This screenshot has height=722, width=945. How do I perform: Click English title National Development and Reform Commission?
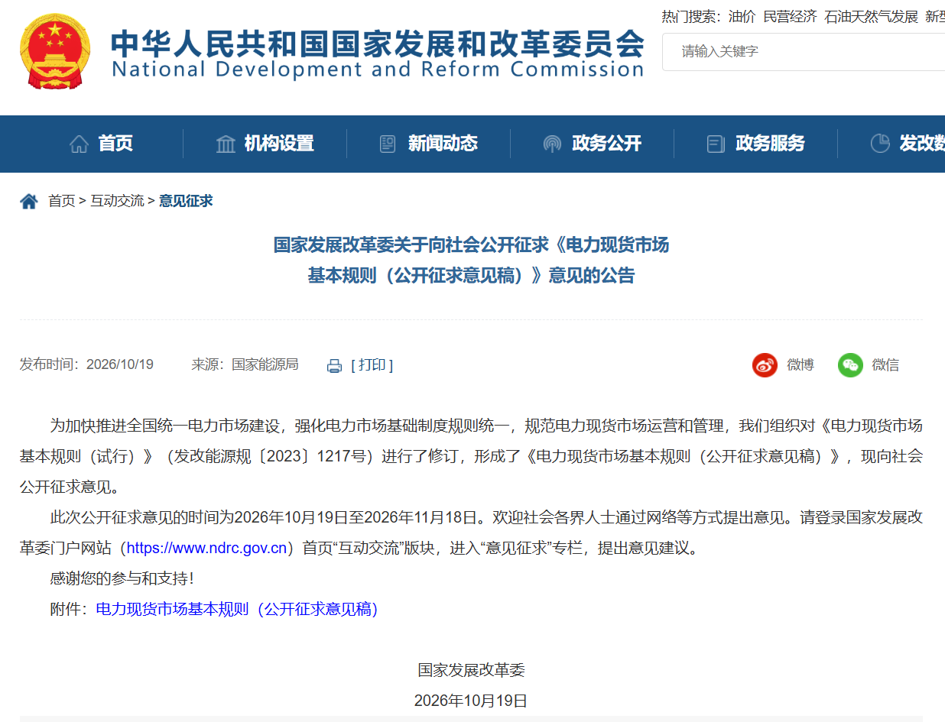click(x=378, y=70)
